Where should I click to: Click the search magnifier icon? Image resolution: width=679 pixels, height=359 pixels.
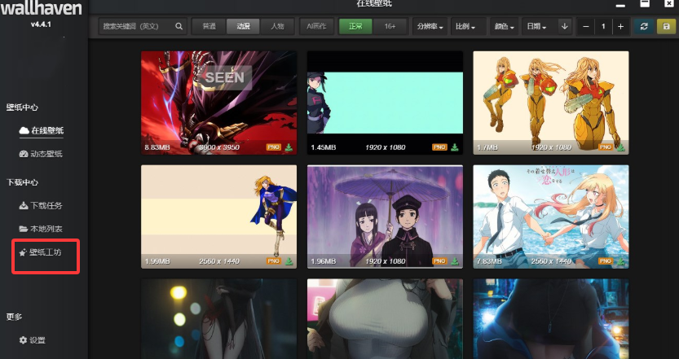(179, 26)
